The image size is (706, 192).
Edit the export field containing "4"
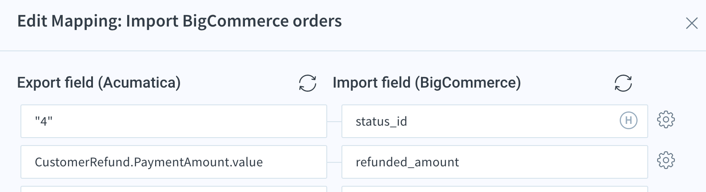[x=174, y=121]
